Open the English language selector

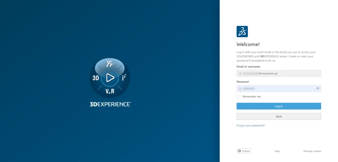point(244,151)
